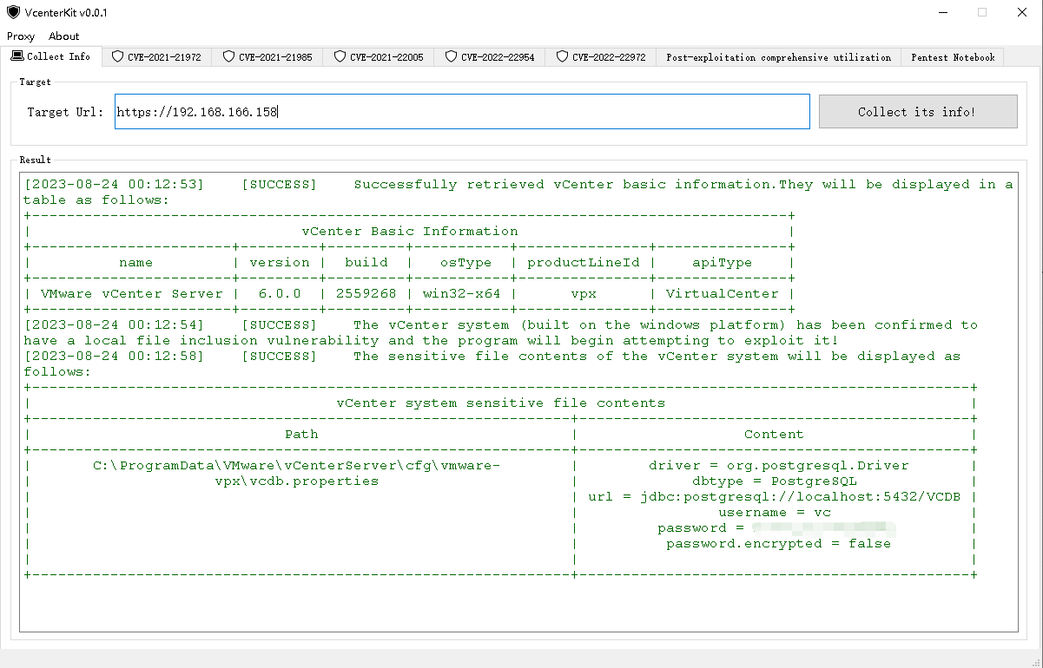Click the 'apiType' column header
This screenshot has width=1043, height=668.
[x=723, y=263]
